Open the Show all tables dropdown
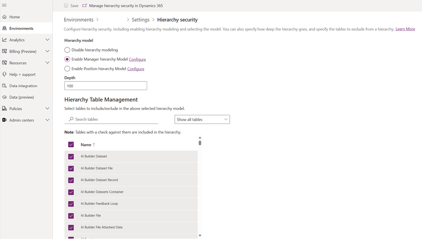This screenshot has height=239, width=422. [202, 119]
